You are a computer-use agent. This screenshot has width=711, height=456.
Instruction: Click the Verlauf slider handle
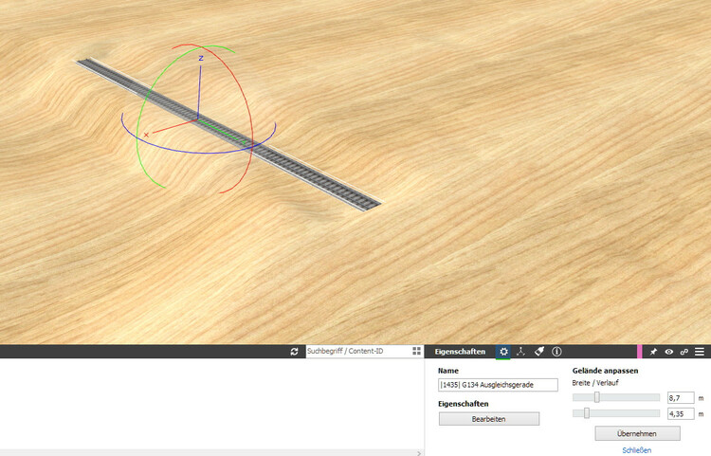click(x=586, y=413)
